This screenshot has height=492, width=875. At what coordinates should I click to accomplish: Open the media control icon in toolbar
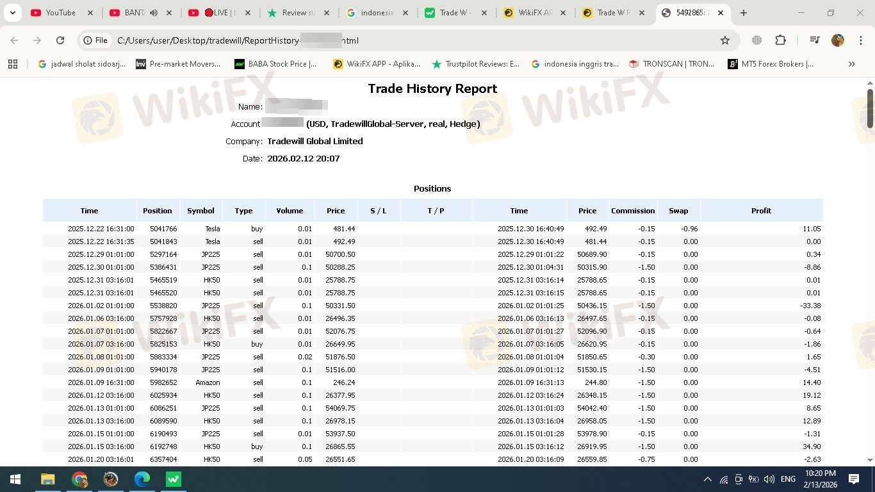[x=815, y=40]
